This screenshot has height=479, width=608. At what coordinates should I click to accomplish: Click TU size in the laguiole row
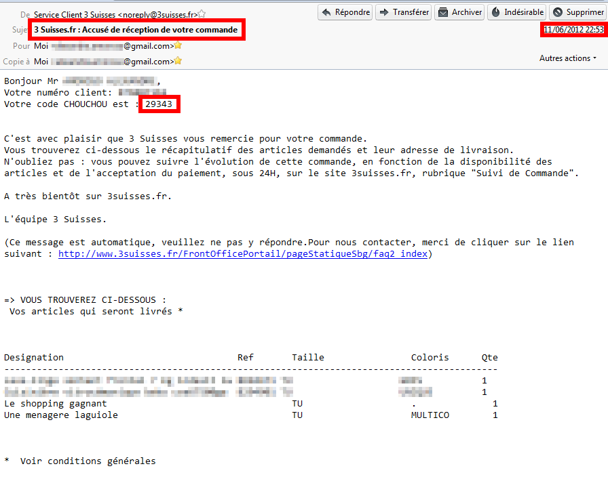click(297, 415)
